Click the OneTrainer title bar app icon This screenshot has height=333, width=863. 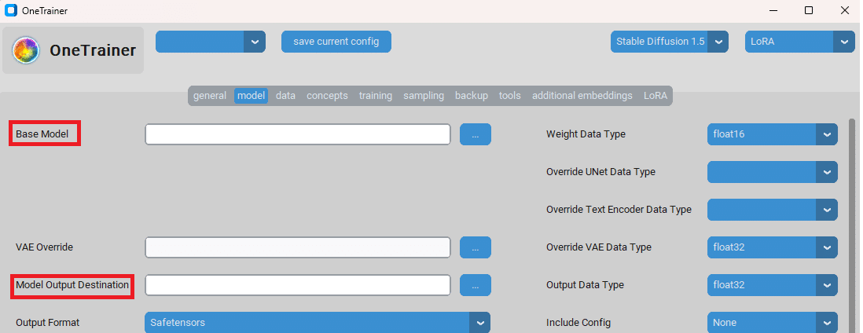[10, 10]
